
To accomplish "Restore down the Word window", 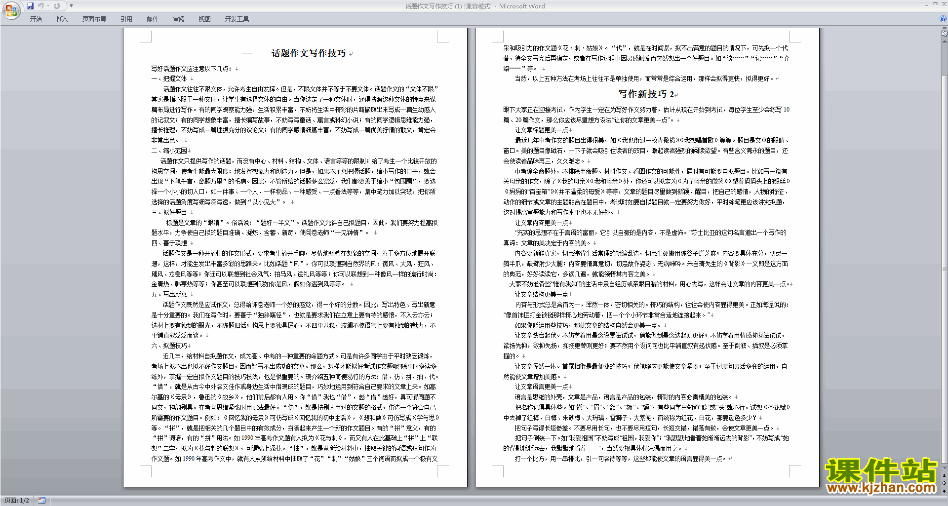I will (935, 4).
